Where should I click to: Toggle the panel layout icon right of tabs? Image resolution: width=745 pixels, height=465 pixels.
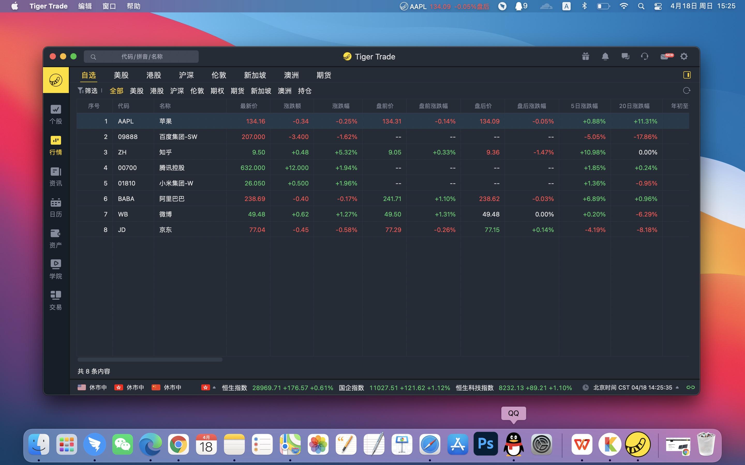pos(687,75)
